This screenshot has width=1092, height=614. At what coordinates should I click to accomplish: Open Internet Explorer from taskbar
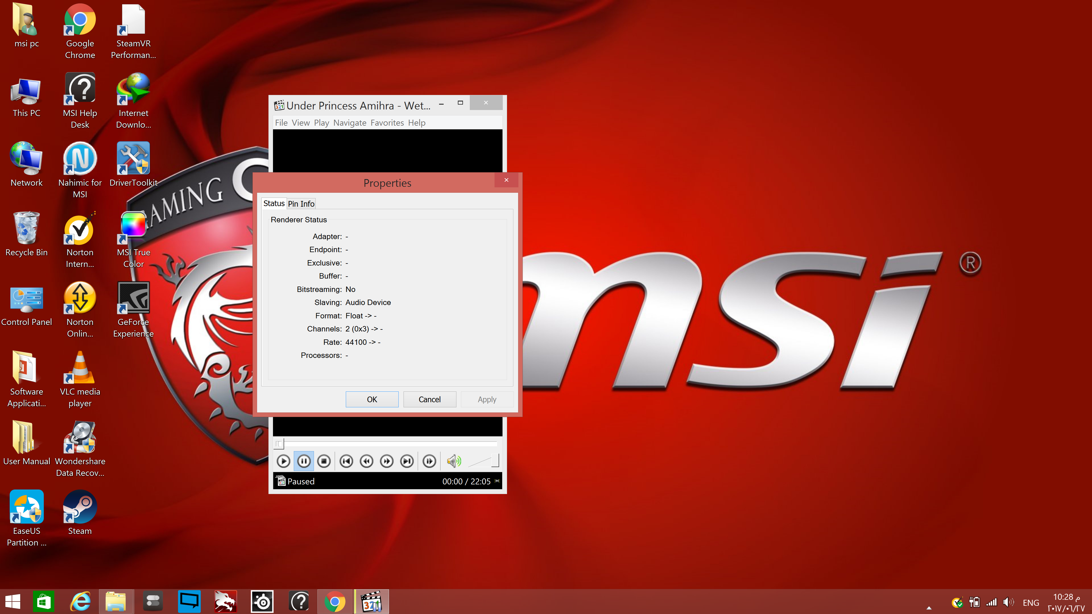(80, 602)
